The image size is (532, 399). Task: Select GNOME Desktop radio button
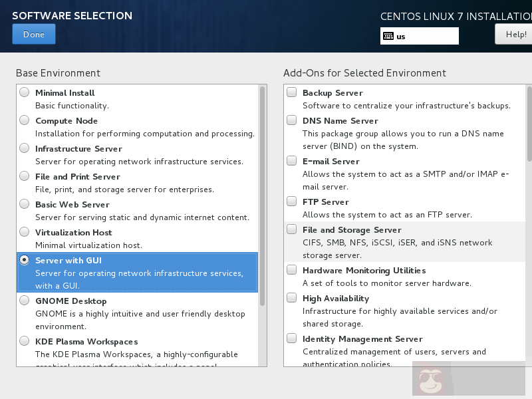pyautogui.click(x=25, y=301)
